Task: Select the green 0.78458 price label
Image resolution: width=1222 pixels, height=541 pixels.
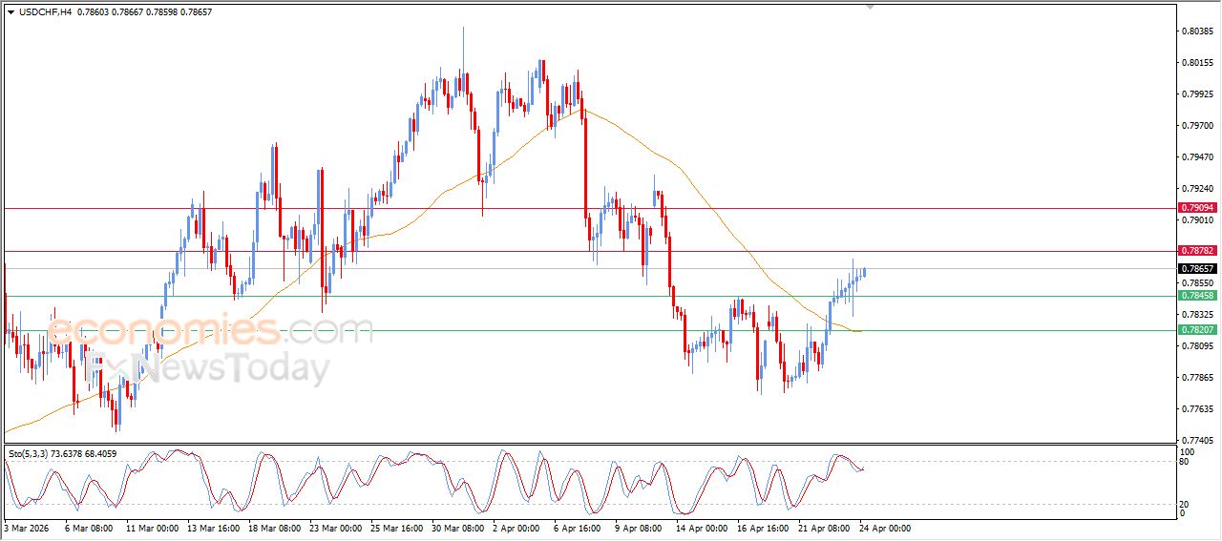Action: (x=1197, y=296)
